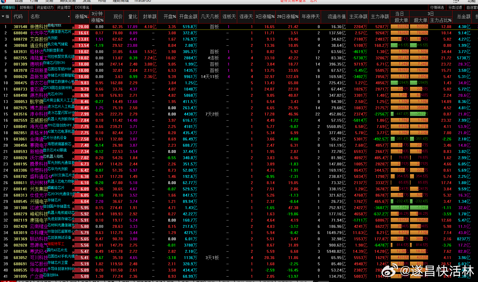This screenshot has width=478, height=282.
Task: Sort by 主力净额 column header
Action: tap(380, 17)
